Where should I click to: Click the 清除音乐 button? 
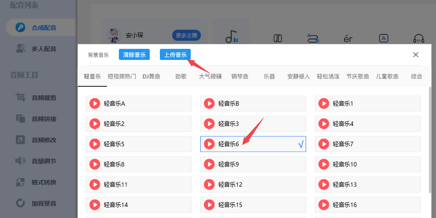[x=134, y=55]
